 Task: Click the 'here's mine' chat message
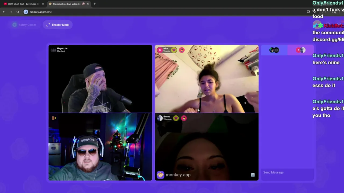click(326, 62)
